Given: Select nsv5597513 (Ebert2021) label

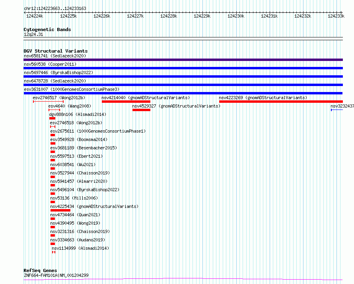Looking at the screenshot, I should 76,156.
